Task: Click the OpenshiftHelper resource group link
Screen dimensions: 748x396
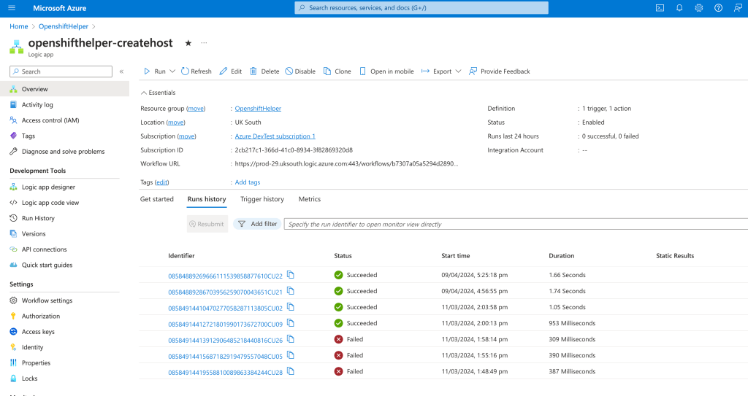Action: click(258, 109)
